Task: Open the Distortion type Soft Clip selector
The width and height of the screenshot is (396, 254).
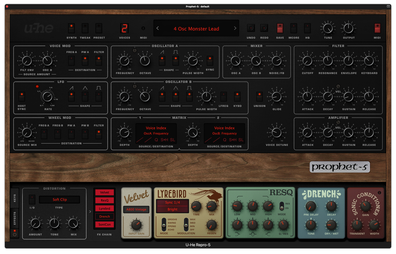Action: pyautogui.click(x=59, y=200)
